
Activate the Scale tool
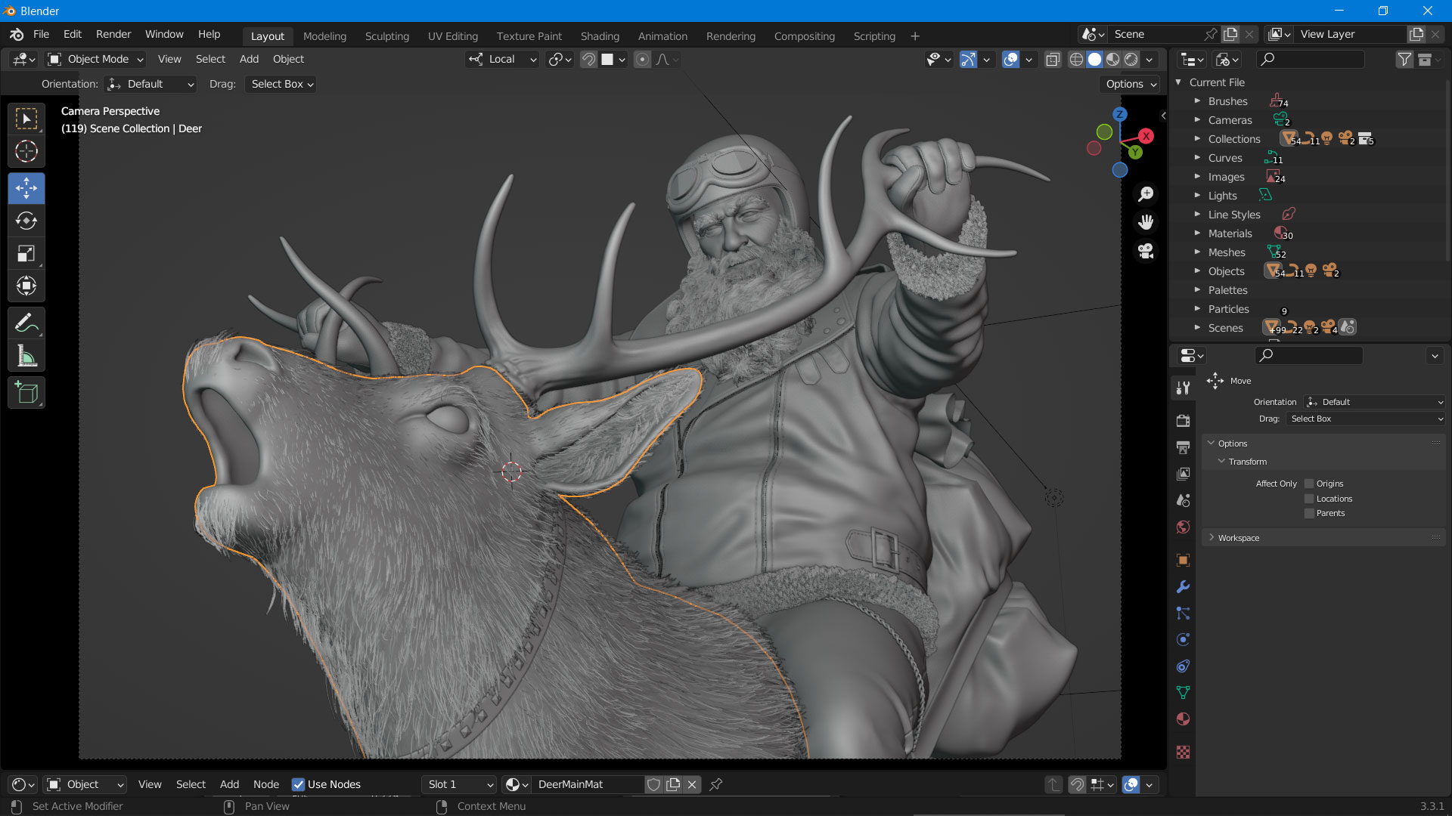[26, 254]
